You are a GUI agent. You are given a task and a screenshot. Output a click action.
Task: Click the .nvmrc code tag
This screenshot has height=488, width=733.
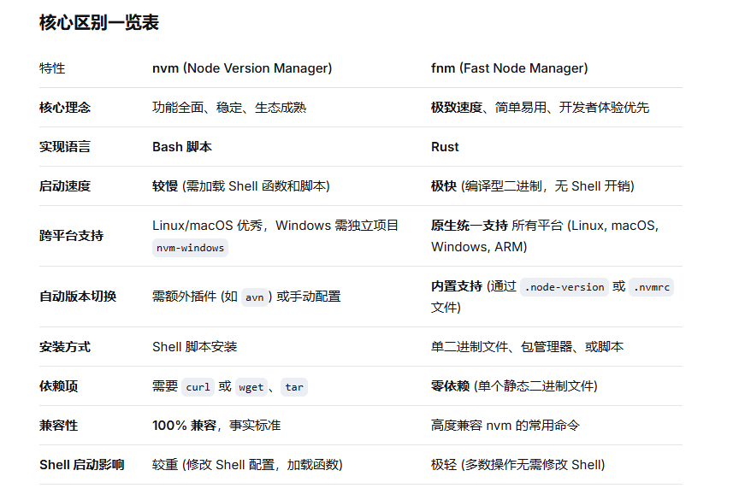tap(651, 286)
